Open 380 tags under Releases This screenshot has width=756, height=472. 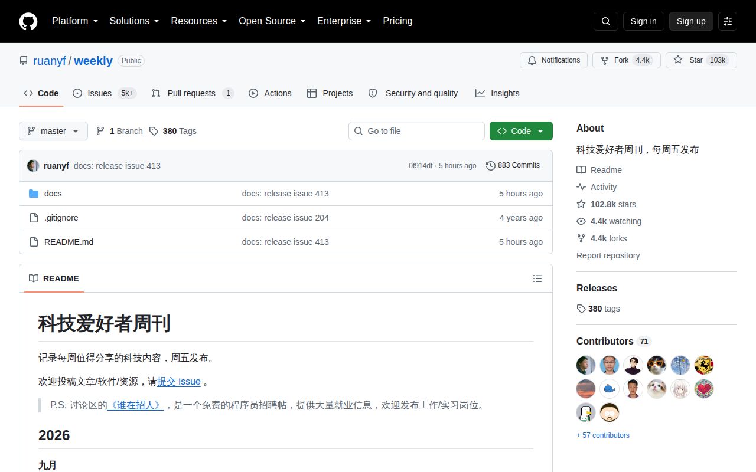(598, 309)
